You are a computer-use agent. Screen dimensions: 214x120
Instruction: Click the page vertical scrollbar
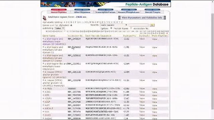tap(213, 61)
